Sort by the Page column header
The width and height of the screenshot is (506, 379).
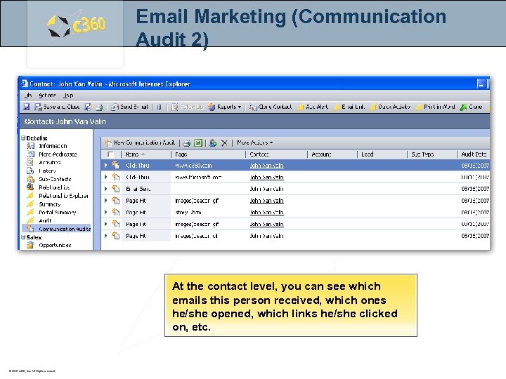pyautogui.click(x=208, y=154)
